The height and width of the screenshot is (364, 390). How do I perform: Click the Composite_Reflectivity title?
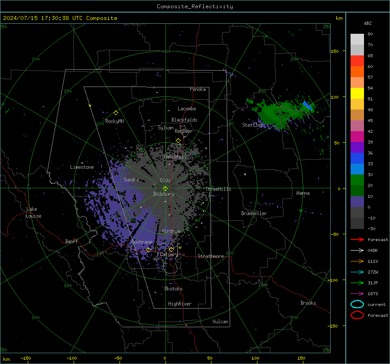click(195, 6)
